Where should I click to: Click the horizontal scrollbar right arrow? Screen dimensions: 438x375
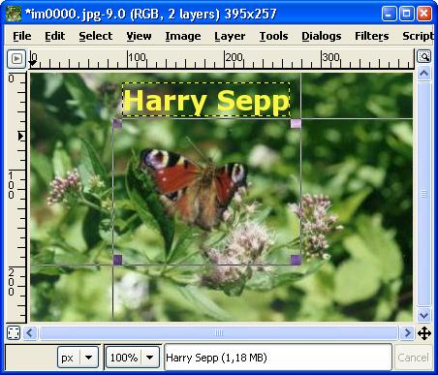click(407, 332)
